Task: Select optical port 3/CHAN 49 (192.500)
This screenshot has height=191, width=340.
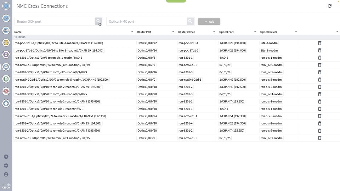Action: coord(232,87)
